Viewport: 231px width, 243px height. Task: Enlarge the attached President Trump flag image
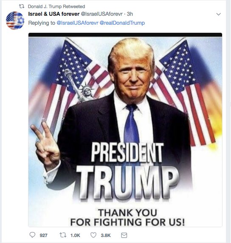coord(125,130)
